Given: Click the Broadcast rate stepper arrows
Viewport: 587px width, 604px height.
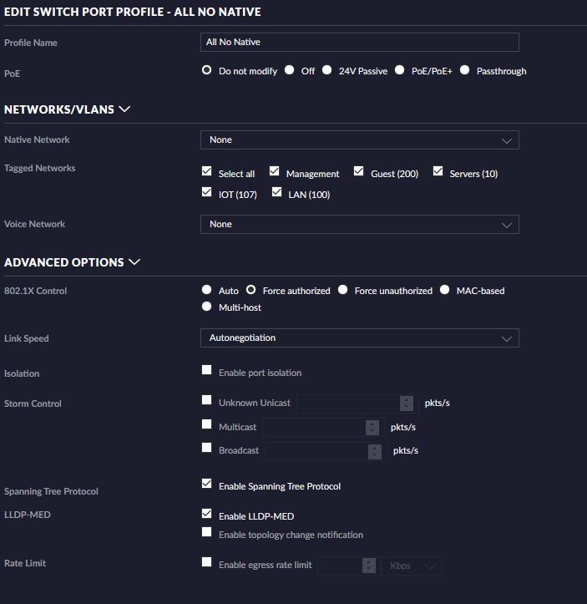Looking at the screenshot, I should [375, 451].
